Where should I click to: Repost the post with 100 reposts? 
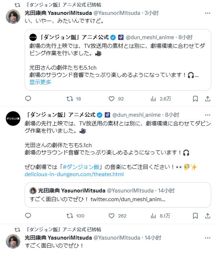75,216
